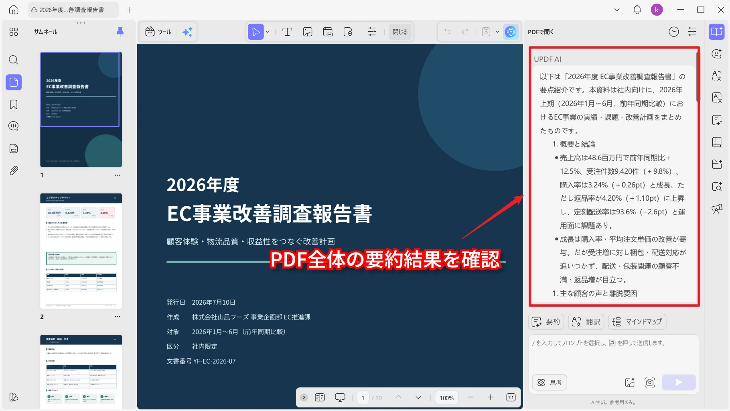Select the pointer selection tool
This screenshot has height=411, width=730.
click(x=256, y=32)
